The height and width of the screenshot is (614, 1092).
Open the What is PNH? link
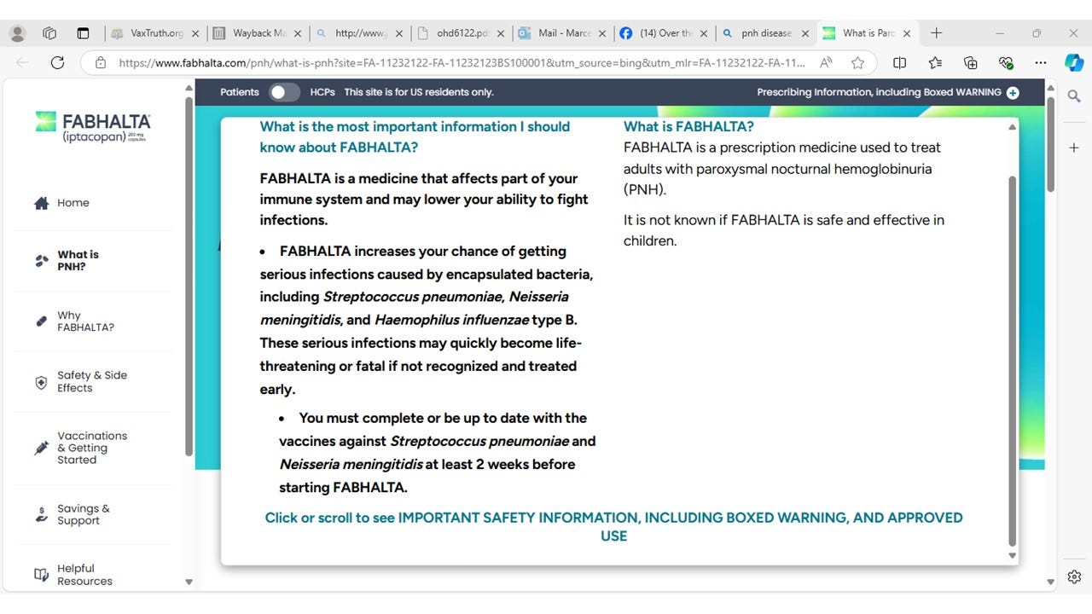(x=78, y=260)
